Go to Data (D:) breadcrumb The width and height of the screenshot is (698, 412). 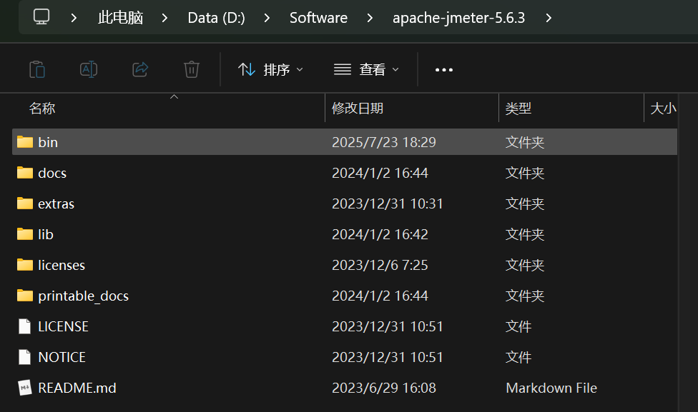217,18
